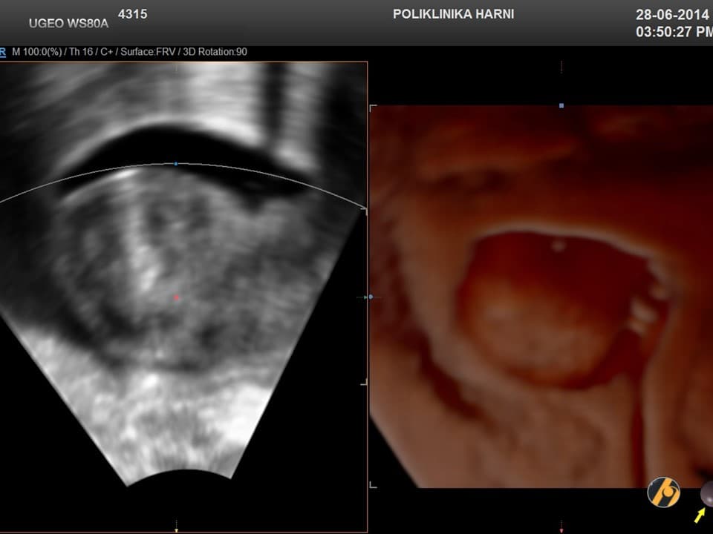Click the blue R indicator at top left

pyautogui.click(x=3, y=52)
